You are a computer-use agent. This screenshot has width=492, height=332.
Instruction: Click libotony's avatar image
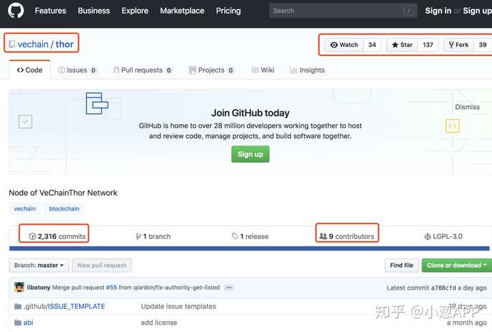[x=19, y=287]
